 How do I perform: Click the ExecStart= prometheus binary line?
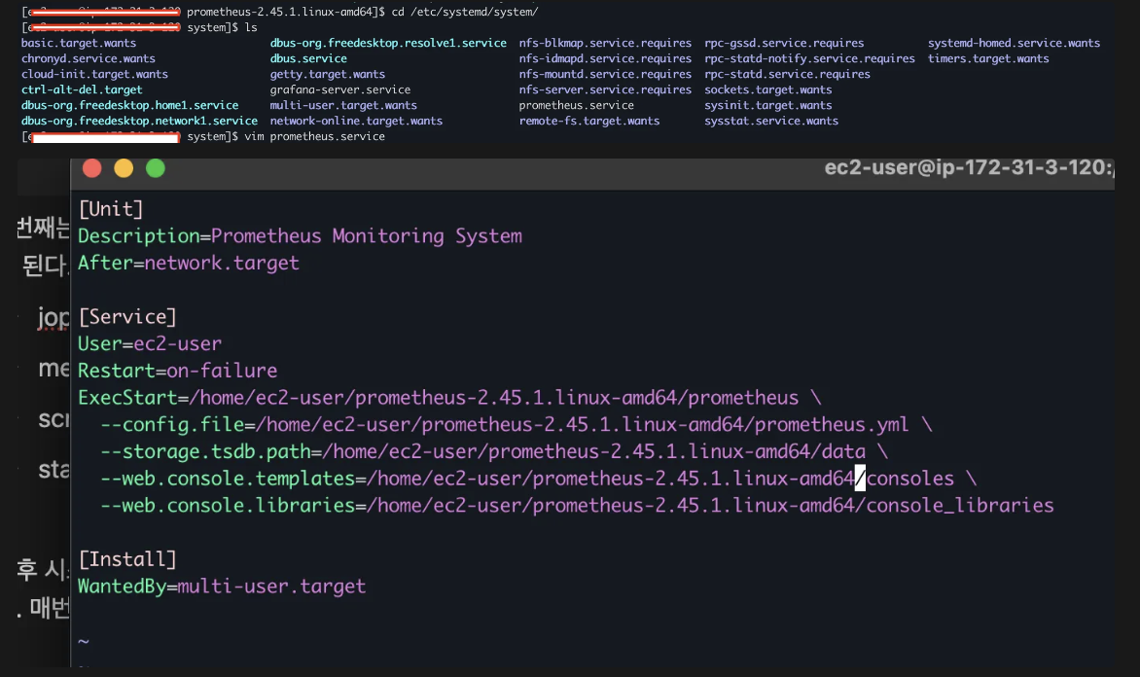point(449,398)
